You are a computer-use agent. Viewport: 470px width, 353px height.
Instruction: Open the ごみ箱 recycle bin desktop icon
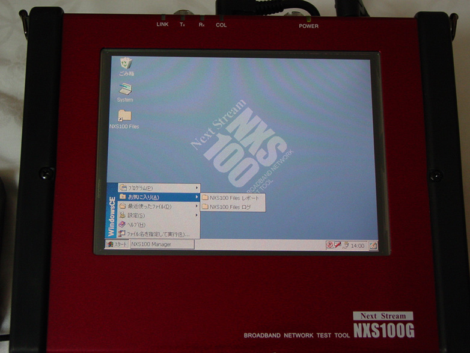(126, 67)
